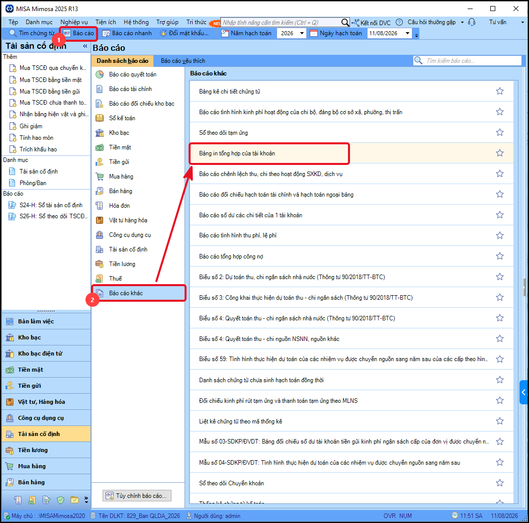Favorite Liệt kê chứng từ theo mã thống kê
529x523 pixels.
[500, 421]
